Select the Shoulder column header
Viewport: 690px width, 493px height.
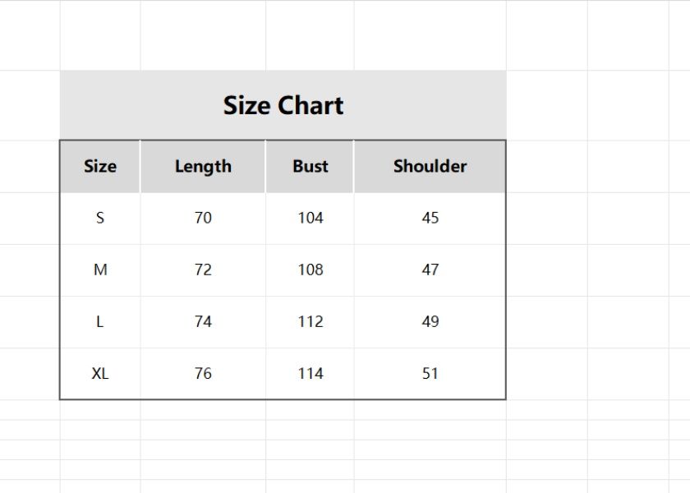click(430, 166)
